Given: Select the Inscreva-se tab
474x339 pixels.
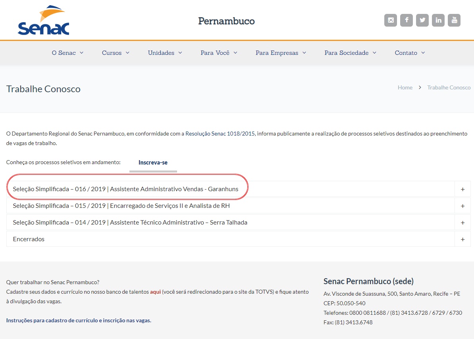Looking at the screenshot, I should point(153,163).
